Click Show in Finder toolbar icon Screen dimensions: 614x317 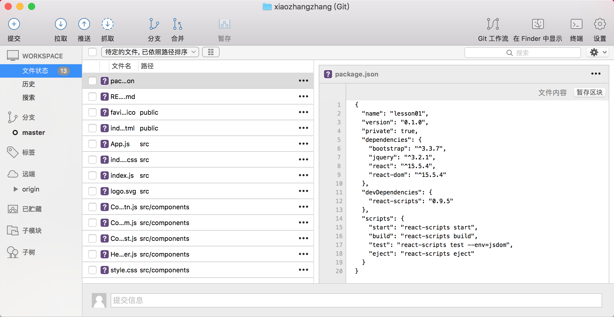(x=537, y=24)
